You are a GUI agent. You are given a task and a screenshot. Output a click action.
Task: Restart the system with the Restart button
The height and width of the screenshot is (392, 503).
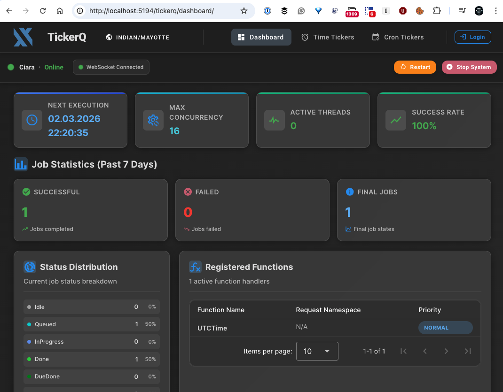point(415,67)
